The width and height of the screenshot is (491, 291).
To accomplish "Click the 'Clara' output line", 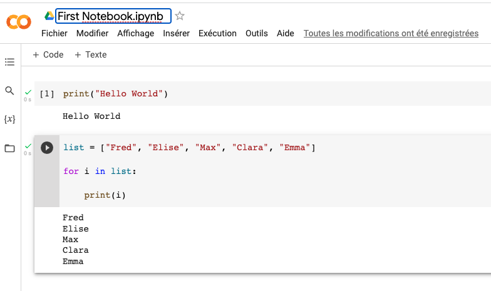I will click(75, 250).
